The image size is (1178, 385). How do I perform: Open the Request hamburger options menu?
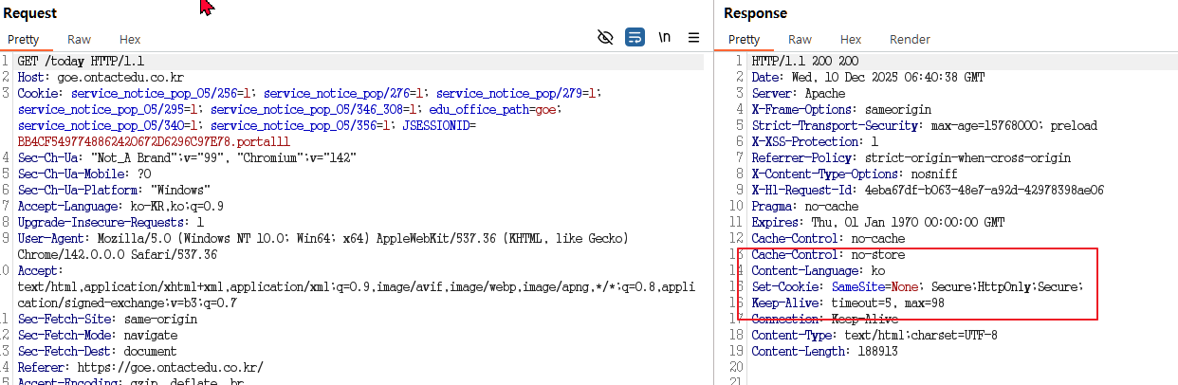(693, 37)
